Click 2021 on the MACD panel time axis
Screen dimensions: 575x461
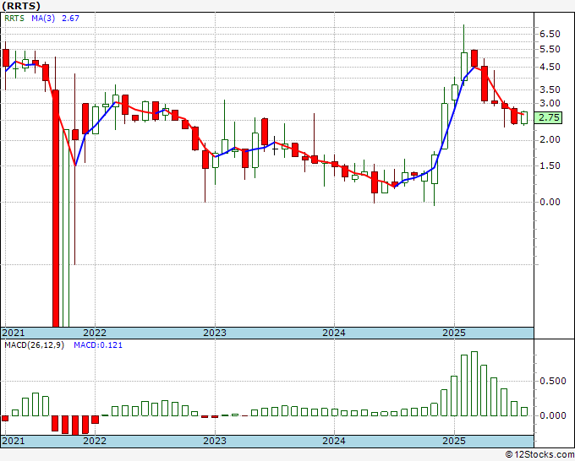point(14,441)
